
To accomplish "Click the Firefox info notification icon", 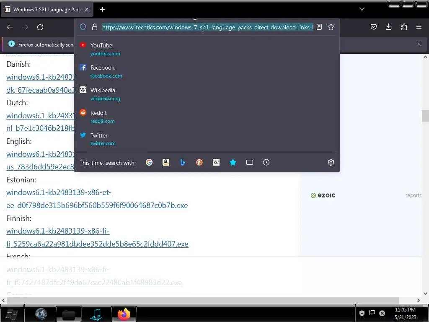I will (x=11, y=44).
